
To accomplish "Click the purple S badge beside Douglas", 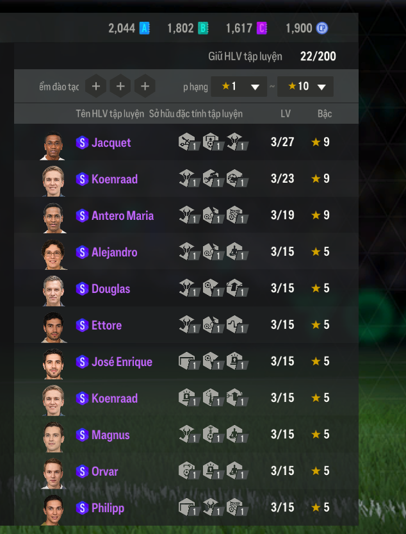I will coord(82,288).
